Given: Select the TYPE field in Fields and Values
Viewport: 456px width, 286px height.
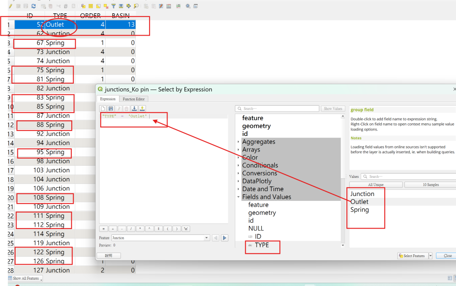Looking at the screenshot, I should (x=262, y=245).
